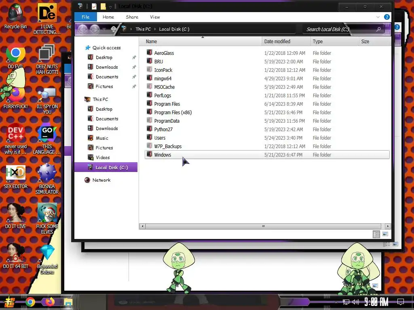Screen dimensions: 414x310
Task: Open the Bejeweled Deluxe desktop shortcut
Action: point(47,260)
